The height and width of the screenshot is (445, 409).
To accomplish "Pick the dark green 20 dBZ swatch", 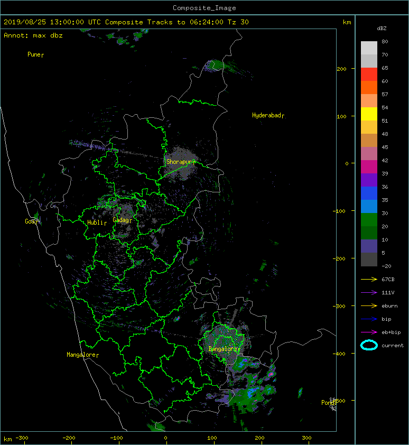I will (369, 233).
